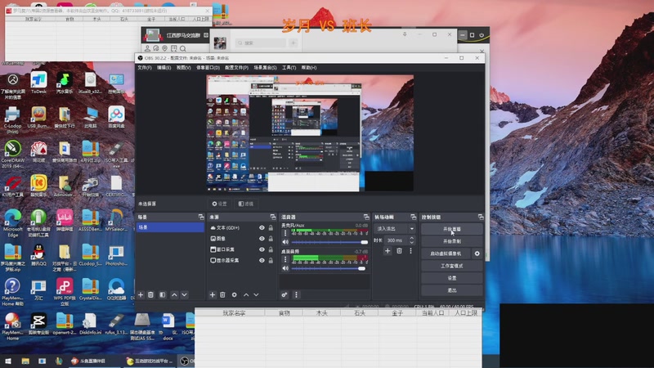Open virtual camera settings gear icon
The height and width of the screenshot is (368, 654).
pos(477,254)
